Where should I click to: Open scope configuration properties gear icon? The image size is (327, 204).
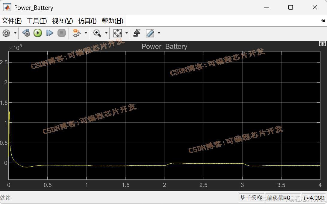point(6,33)
